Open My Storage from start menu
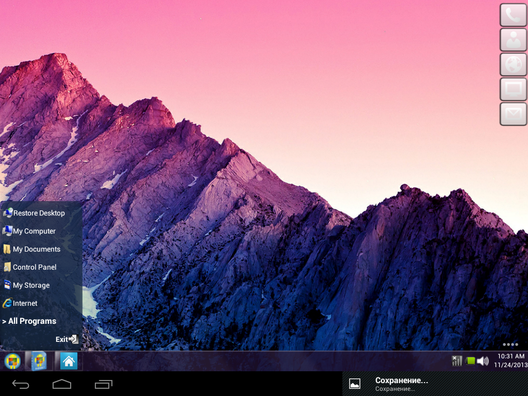 pyautogui.click(x=41, y=285)
